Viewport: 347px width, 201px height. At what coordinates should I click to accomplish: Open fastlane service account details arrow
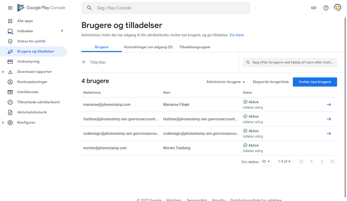coord(329,119)
